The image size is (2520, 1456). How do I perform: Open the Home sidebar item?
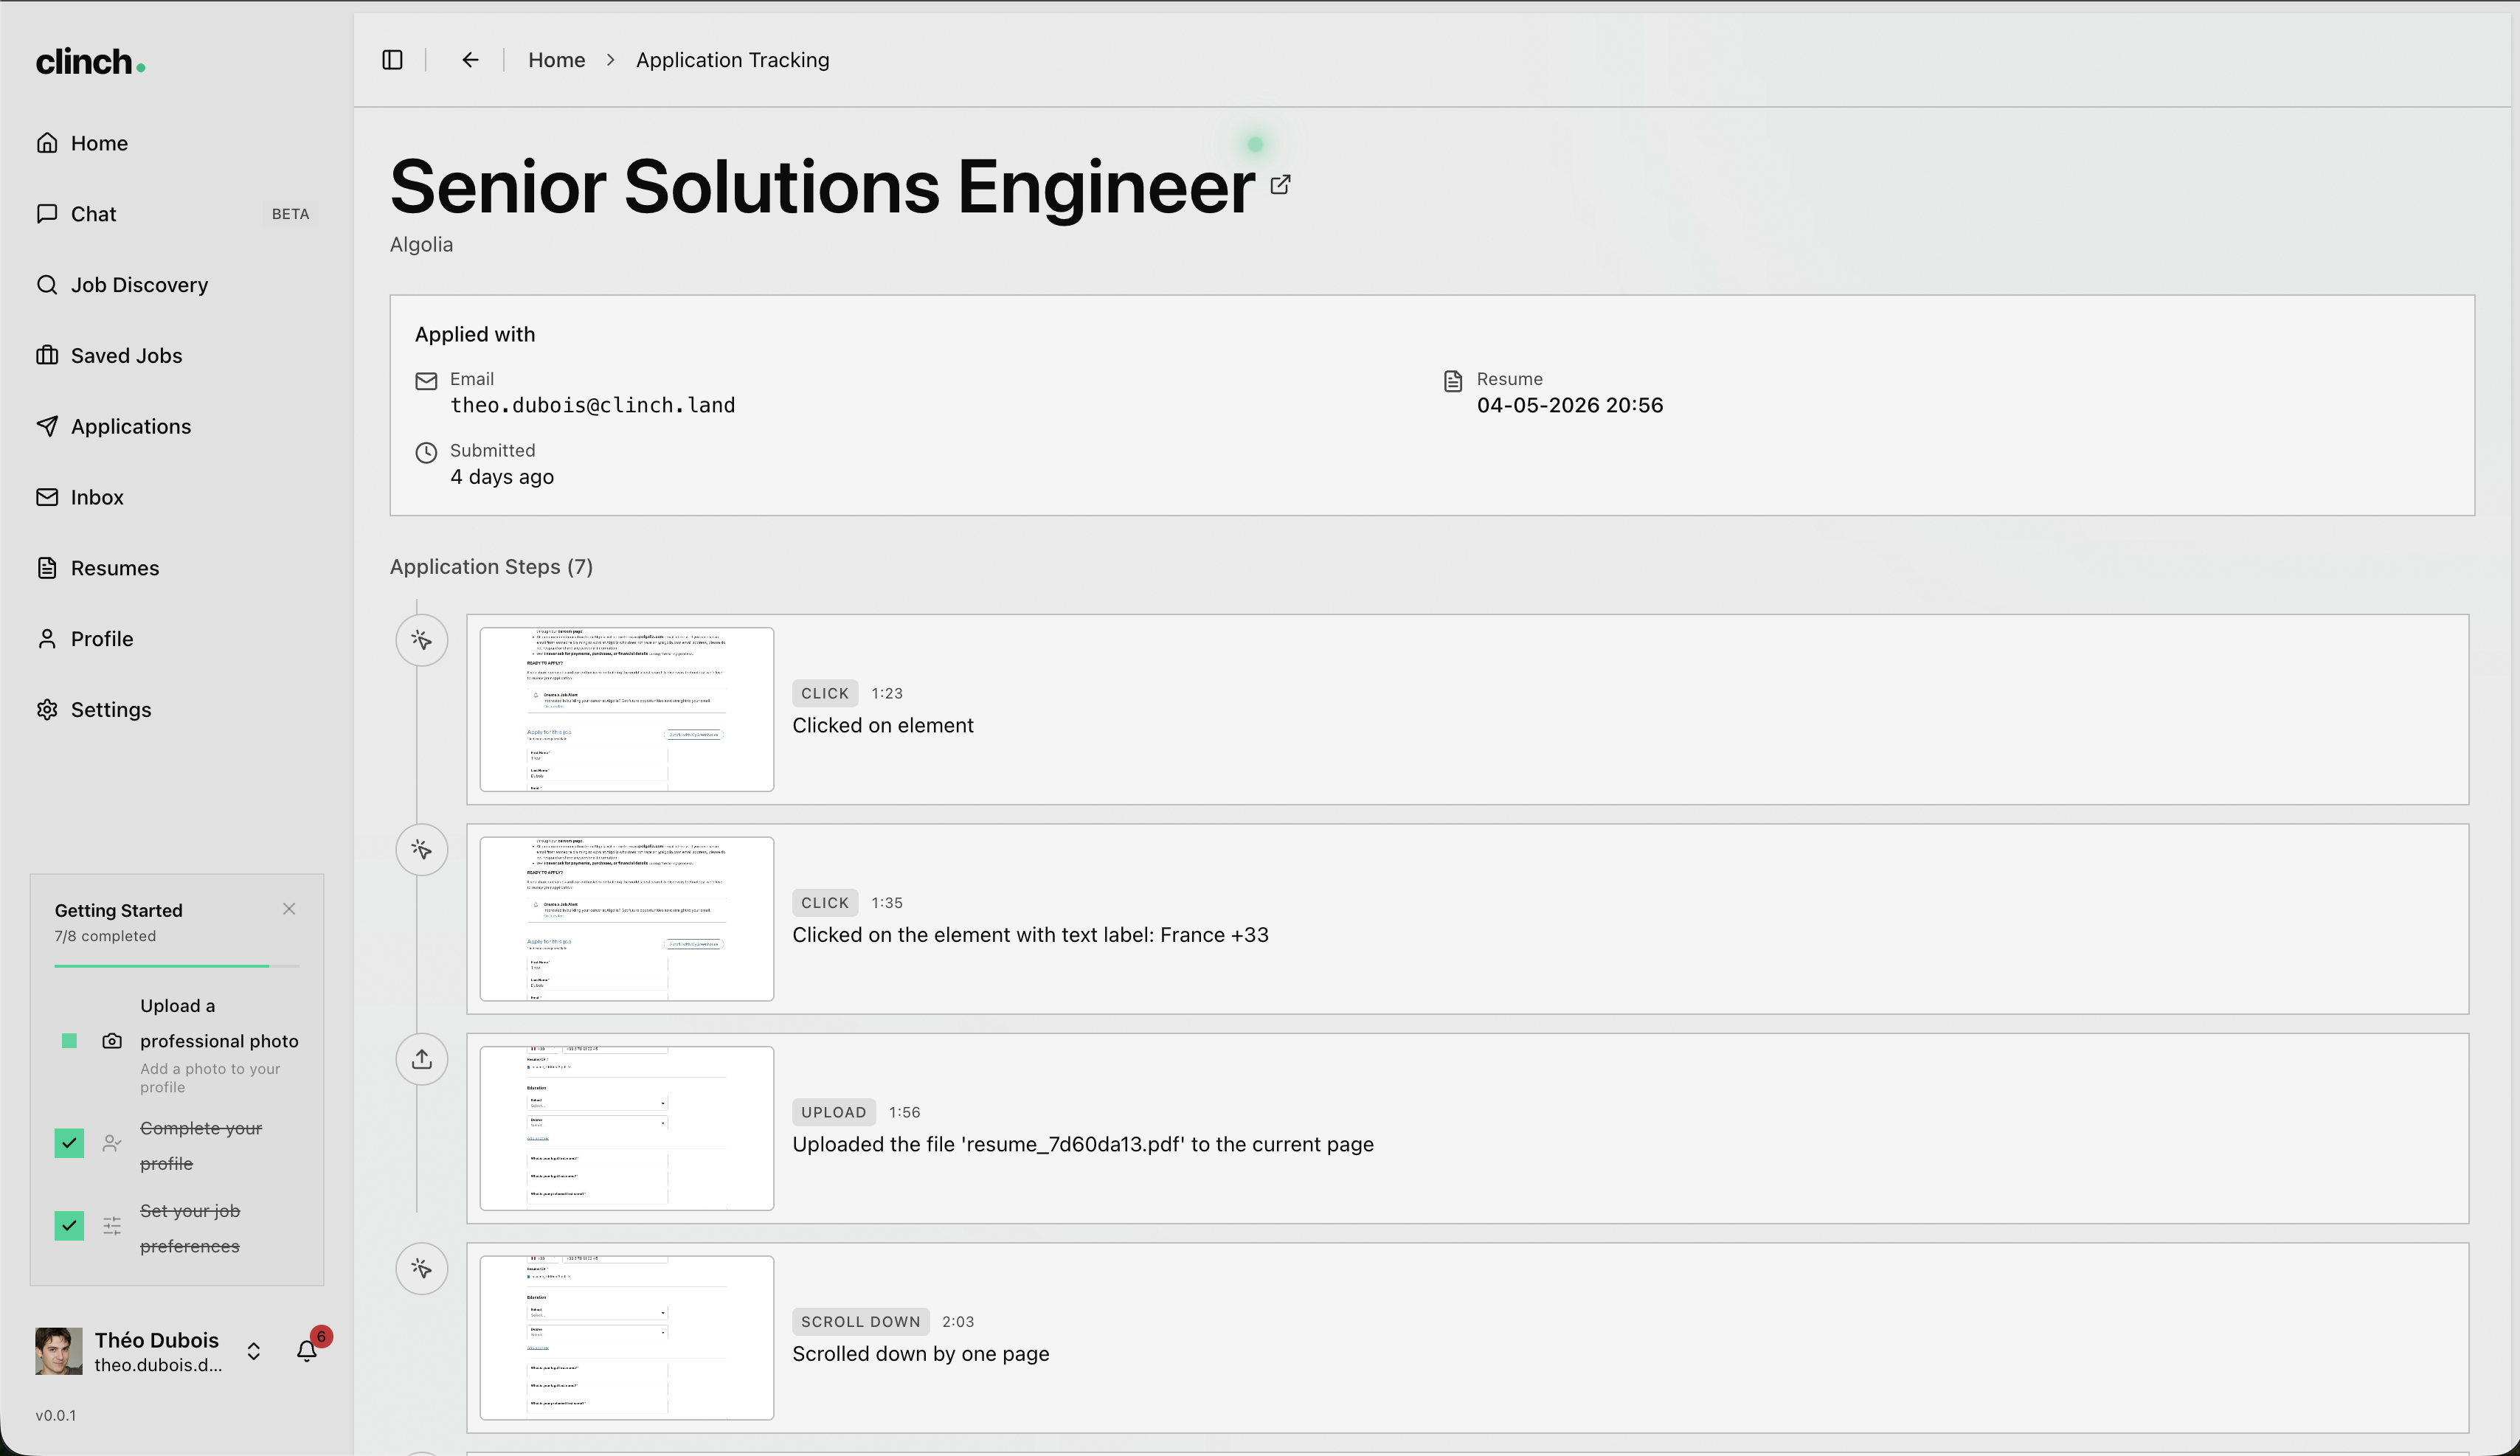coord(177,143)
